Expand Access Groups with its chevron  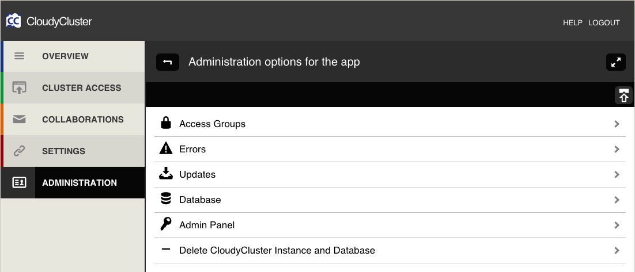pyautogui.click(x=617, y=124)
